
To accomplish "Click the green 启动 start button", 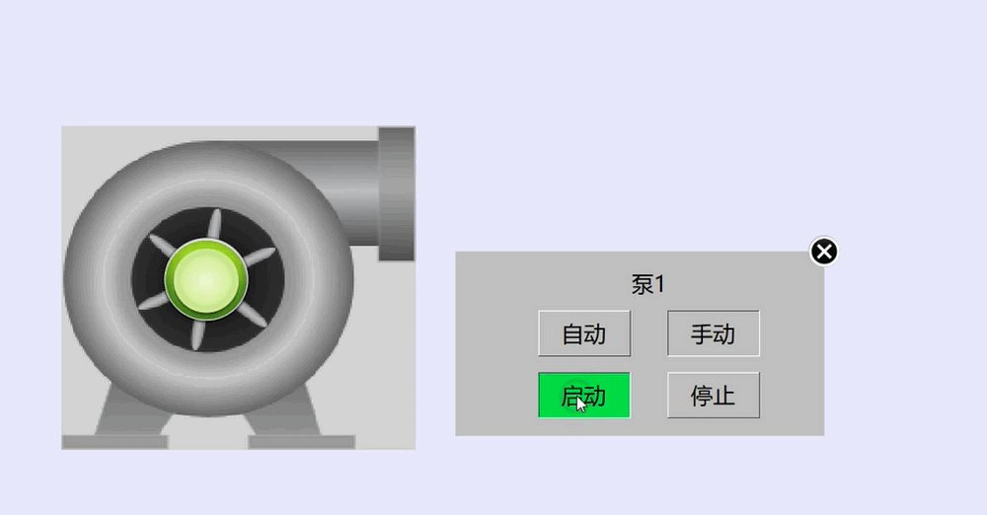I will [x=584, y=395].
